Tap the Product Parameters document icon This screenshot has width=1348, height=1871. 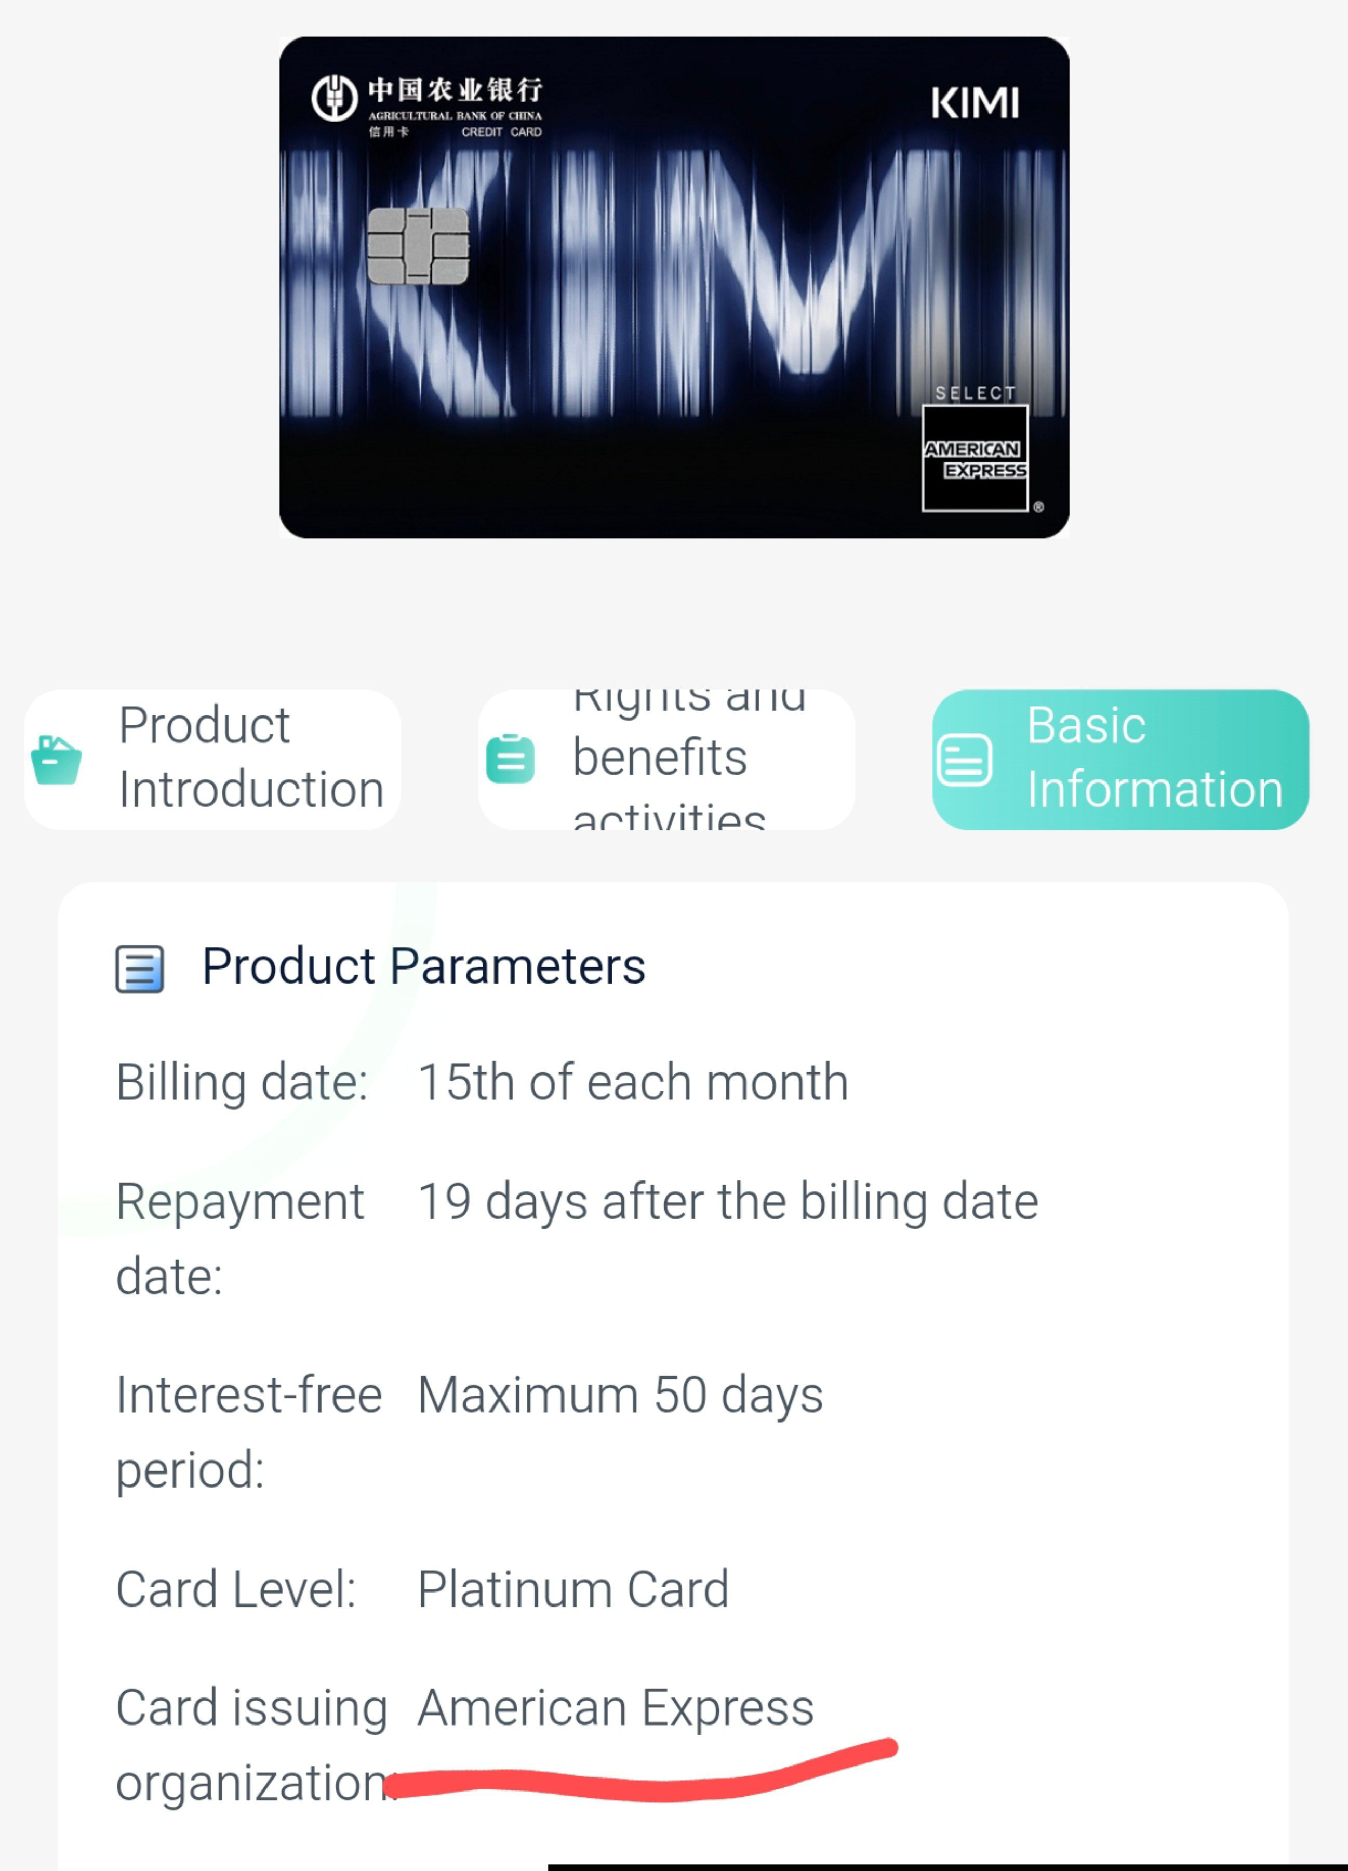coord(139,968)
